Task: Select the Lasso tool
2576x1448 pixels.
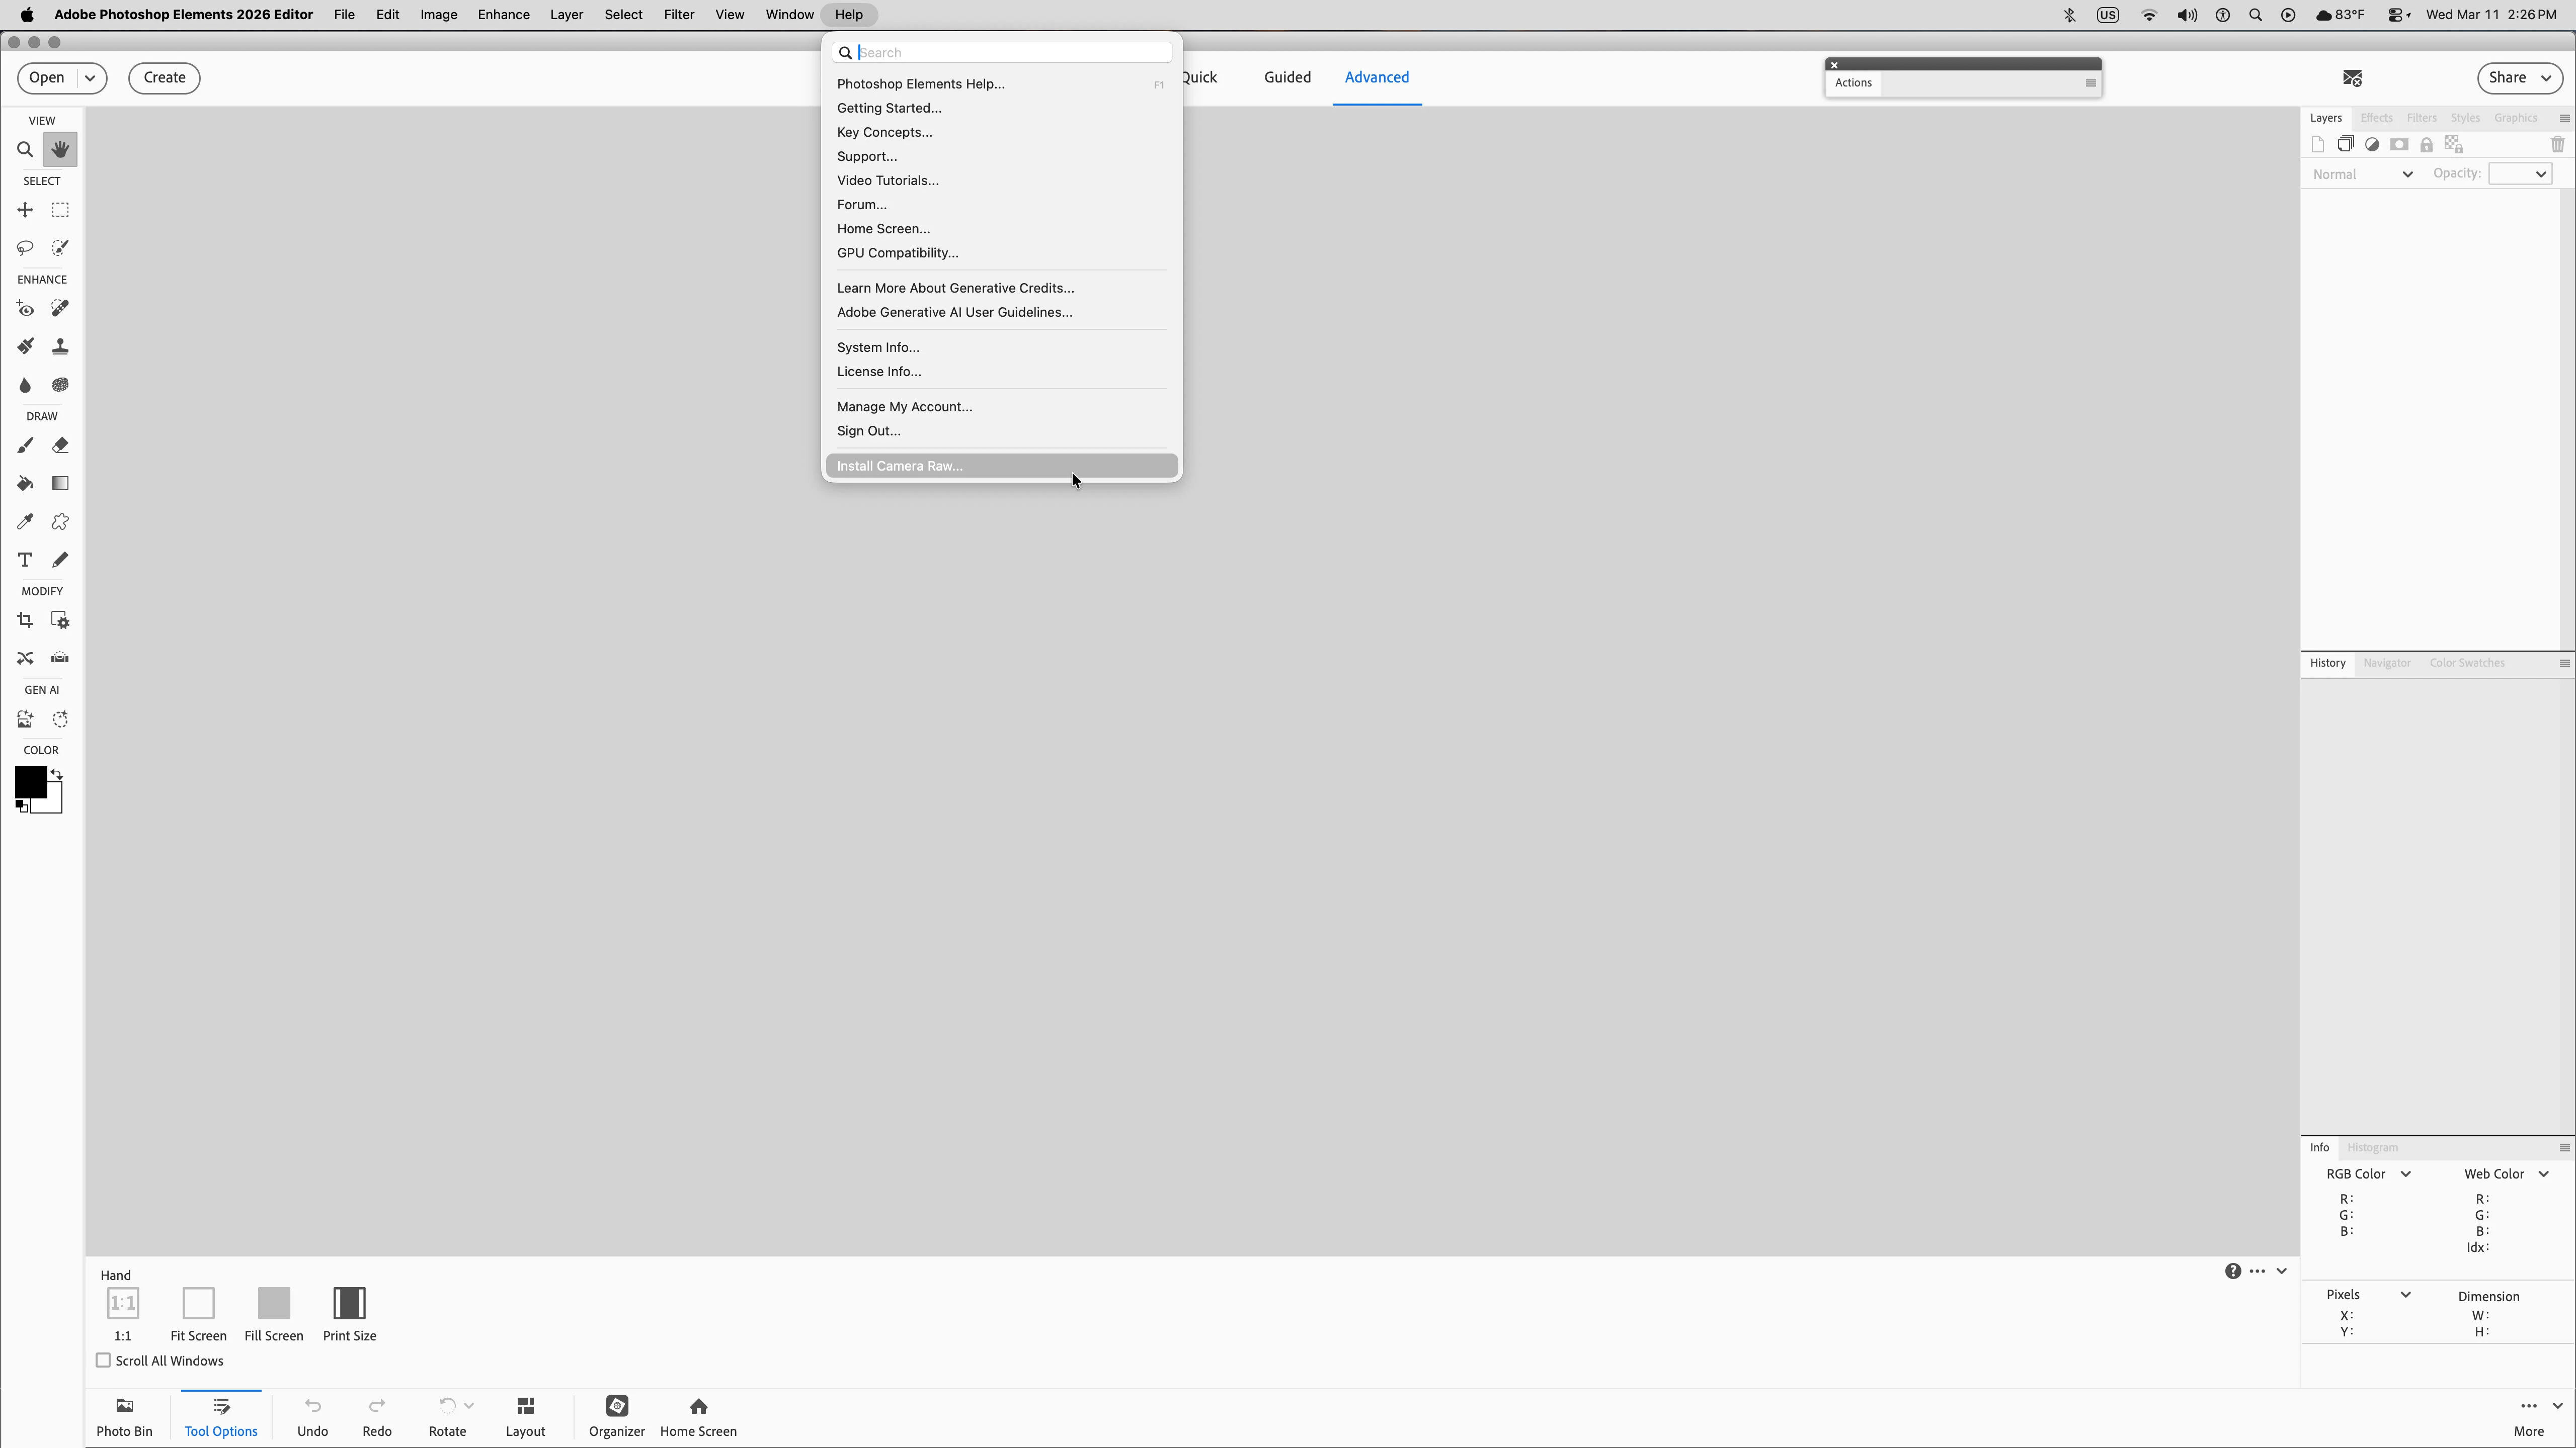Action: [x=25, y=248]
